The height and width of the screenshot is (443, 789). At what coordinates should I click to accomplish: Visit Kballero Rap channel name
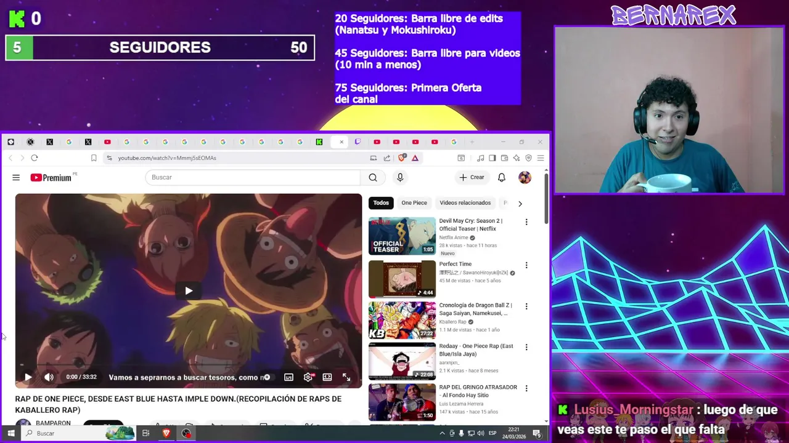(x=453, y=322)
